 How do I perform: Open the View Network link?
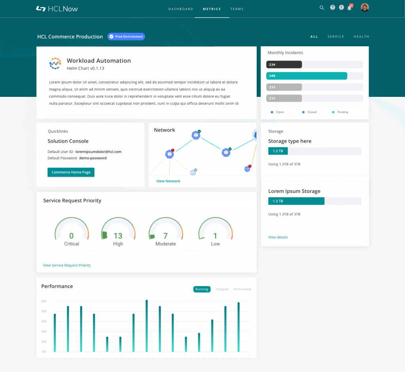[x=168, y=181]
